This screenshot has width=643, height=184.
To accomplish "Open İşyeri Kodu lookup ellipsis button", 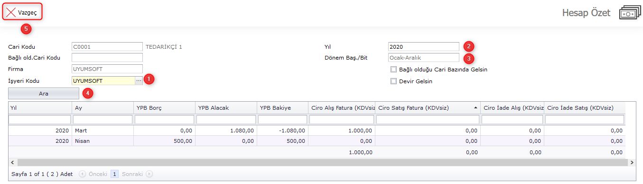I will click(139, 80).
